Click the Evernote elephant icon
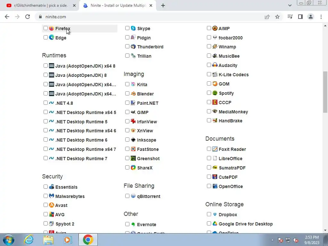 (x=133, y=224)
